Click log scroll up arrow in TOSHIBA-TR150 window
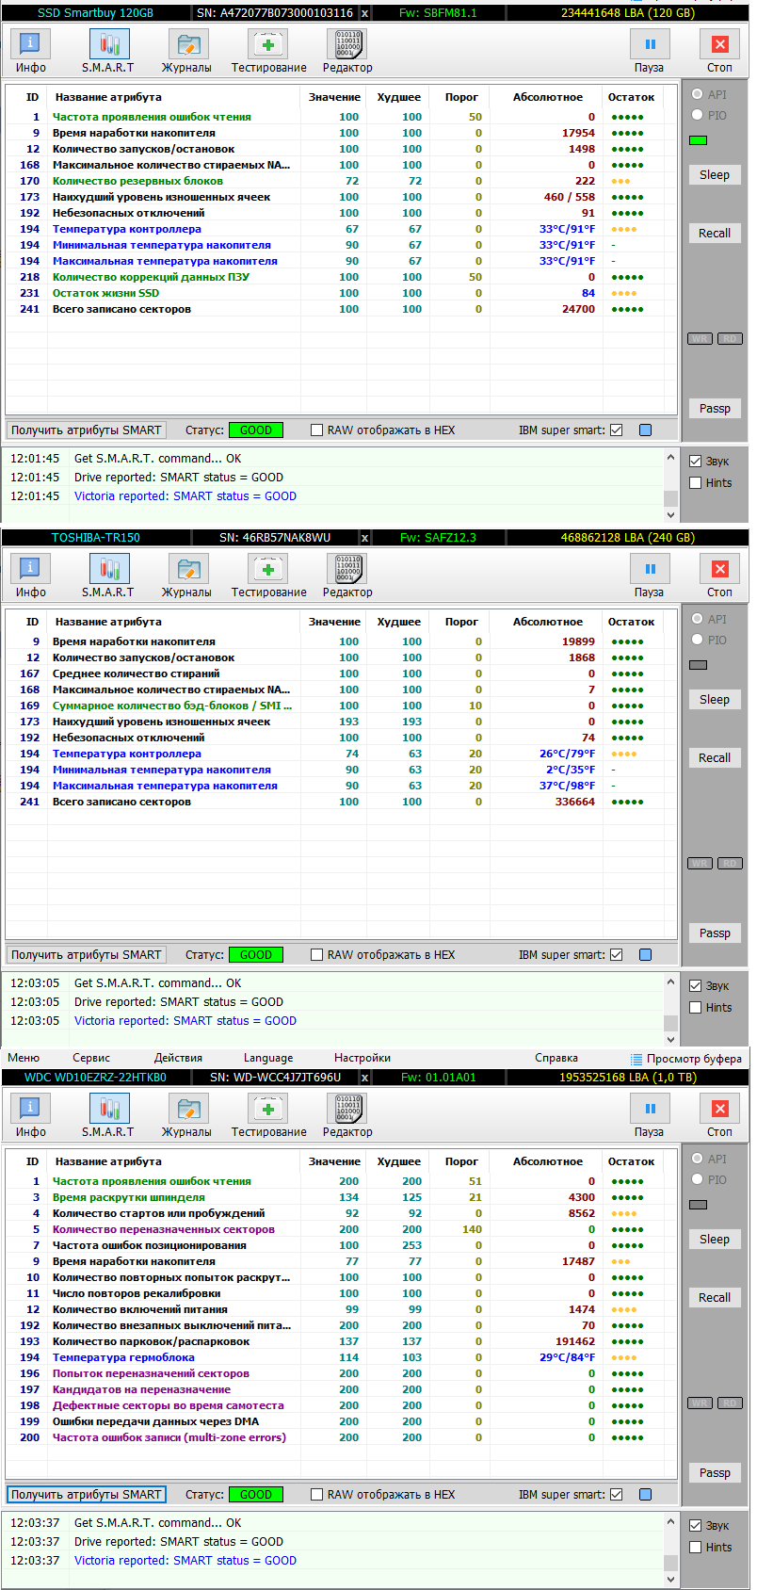 [670, 982]
